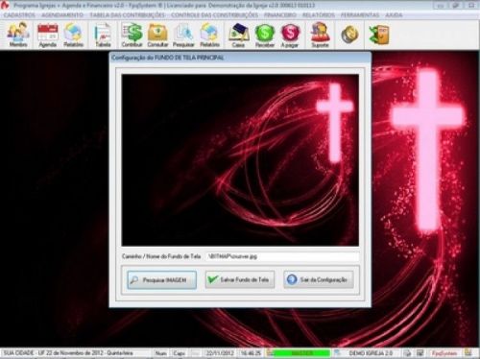Click the last icon in the status bar

(x=468, y=352)
